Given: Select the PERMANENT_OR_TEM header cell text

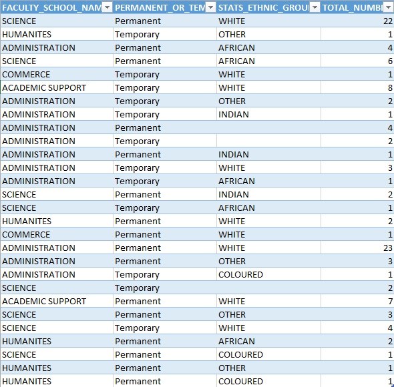Looking at the screenshot, I should 160,8.
